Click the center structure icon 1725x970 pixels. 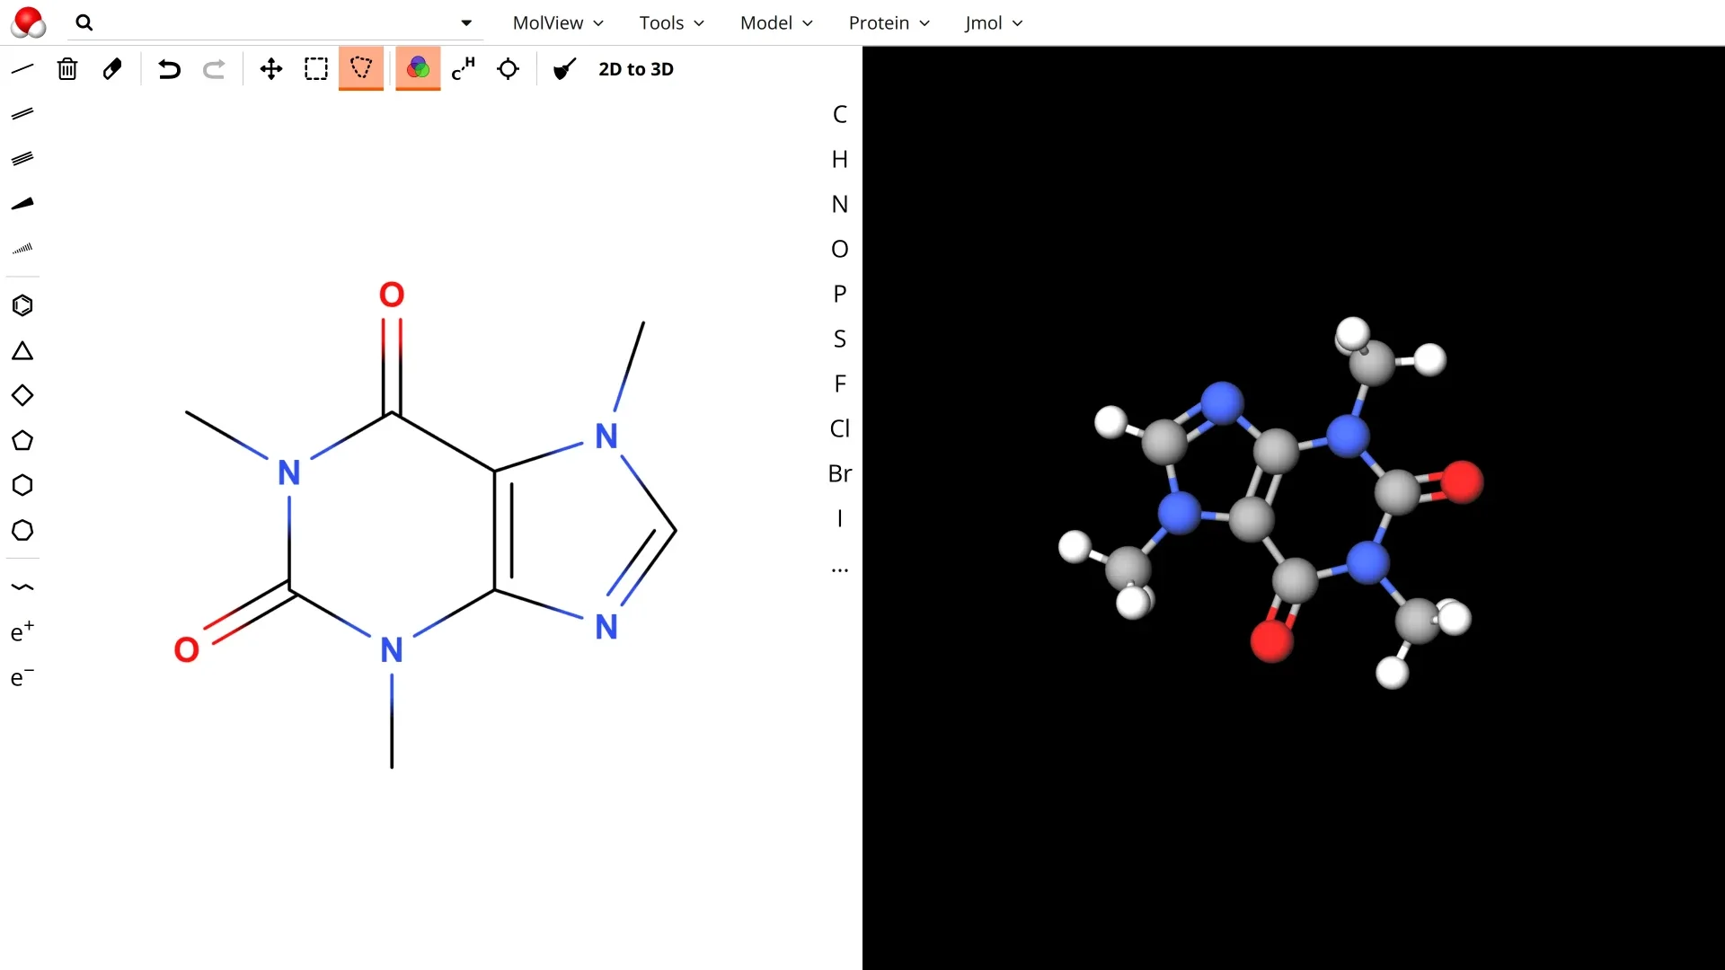508,69
